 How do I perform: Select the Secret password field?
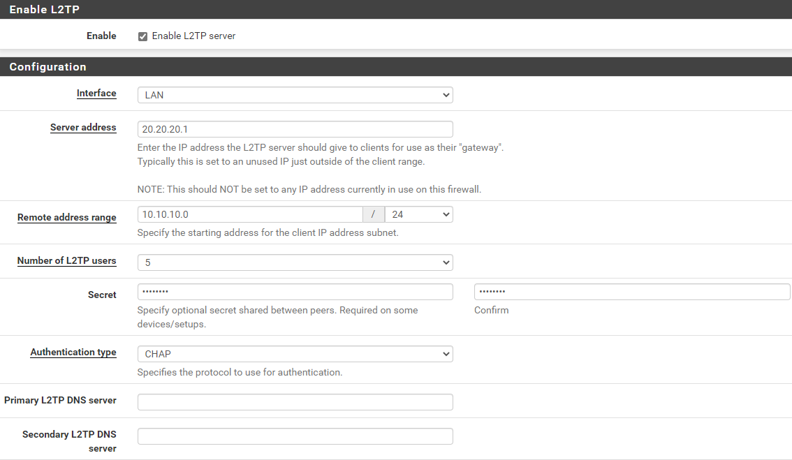coord(293,291)
